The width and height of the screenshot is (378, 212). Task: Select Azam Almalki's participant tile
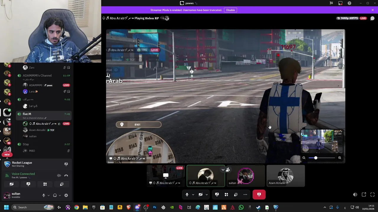point(286,176)
